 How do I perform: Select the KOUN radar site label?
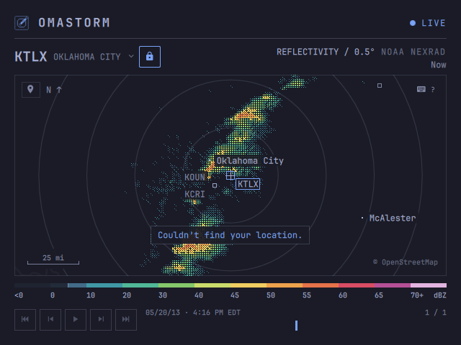(194, 178)
